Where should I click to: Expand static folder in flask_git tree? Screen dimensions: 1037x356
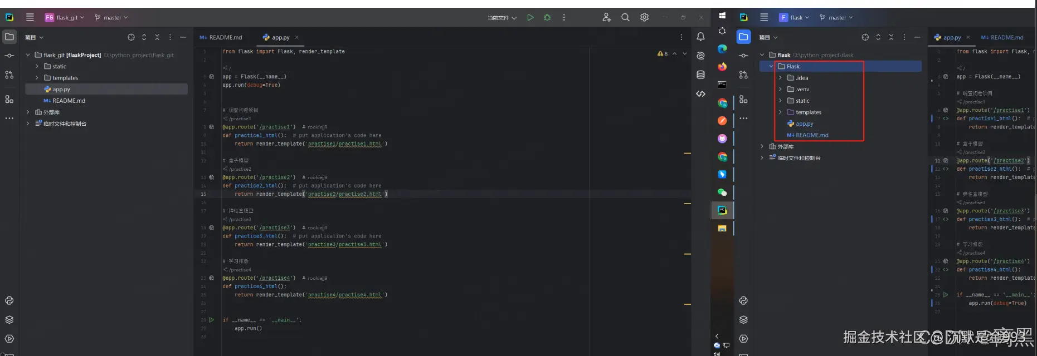pos(37,66)
